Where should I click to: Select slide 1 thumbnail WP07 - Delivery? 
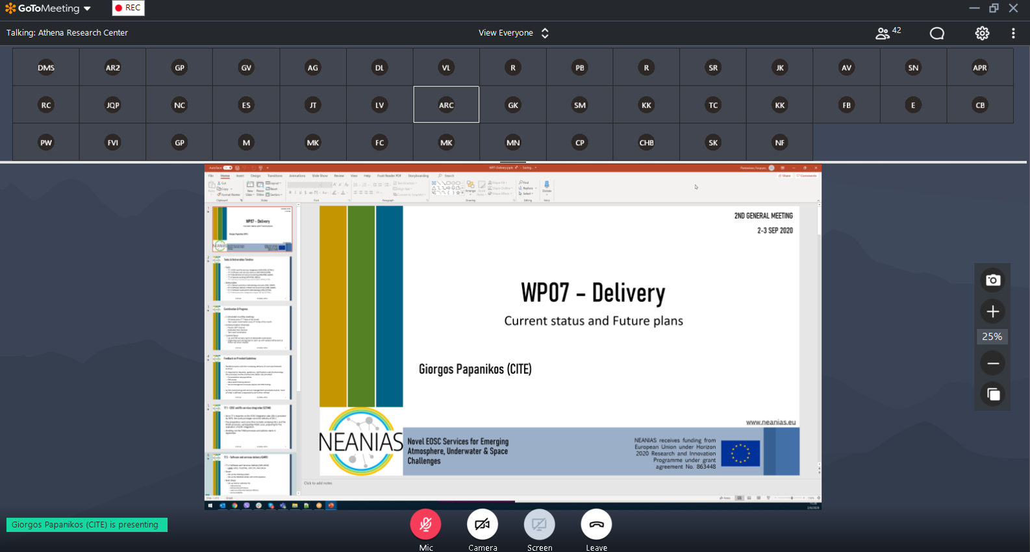tap(252, 230)
